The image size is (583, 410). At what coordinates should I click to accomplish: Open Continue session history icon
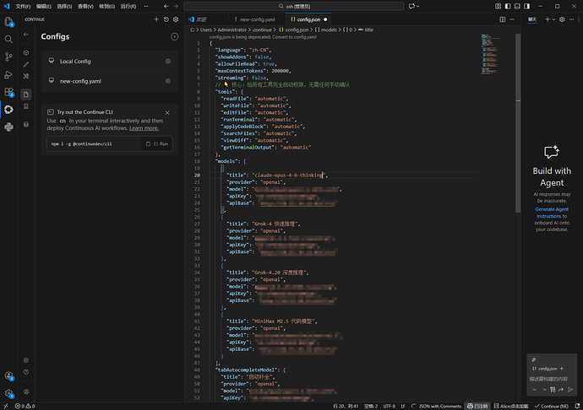coord(166,19)
